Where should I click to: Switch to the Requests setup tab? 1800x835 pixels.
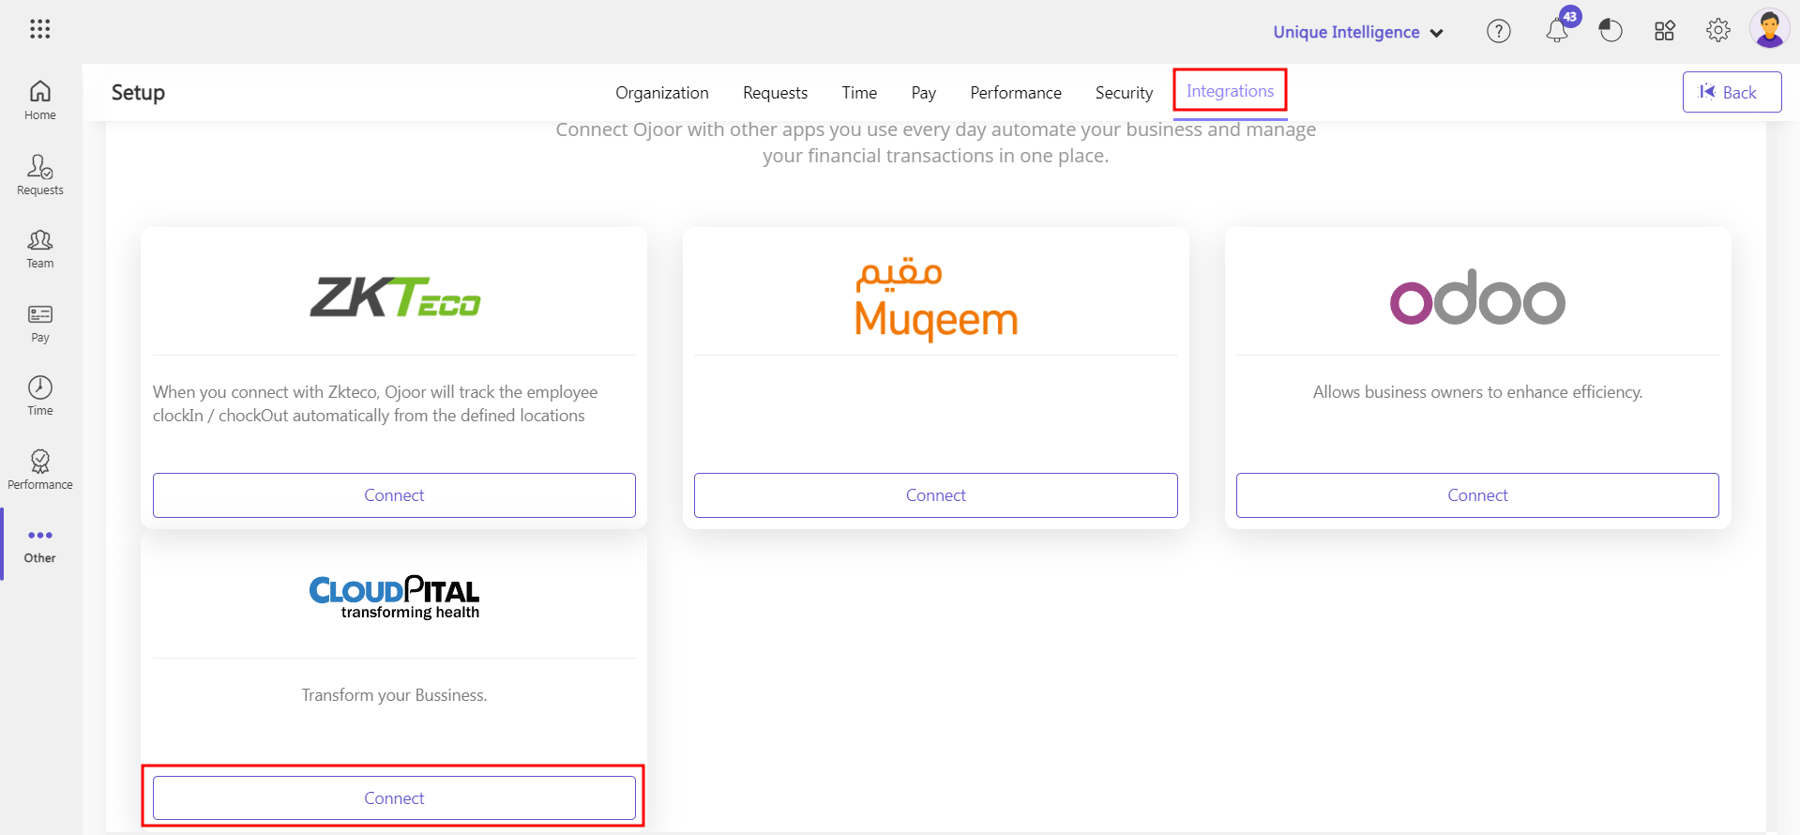click(x=775, y=93)
